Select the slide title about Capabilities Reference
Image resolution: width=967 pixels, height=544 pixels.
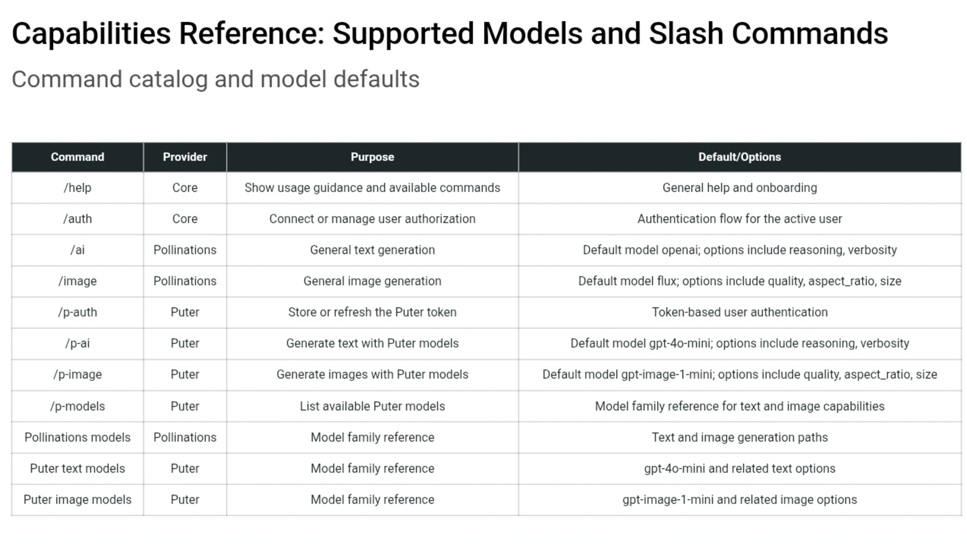(450, 34)
